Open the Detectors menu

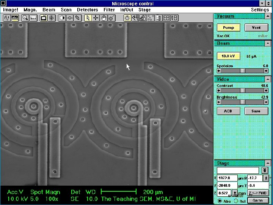click(x=88, y=10)
